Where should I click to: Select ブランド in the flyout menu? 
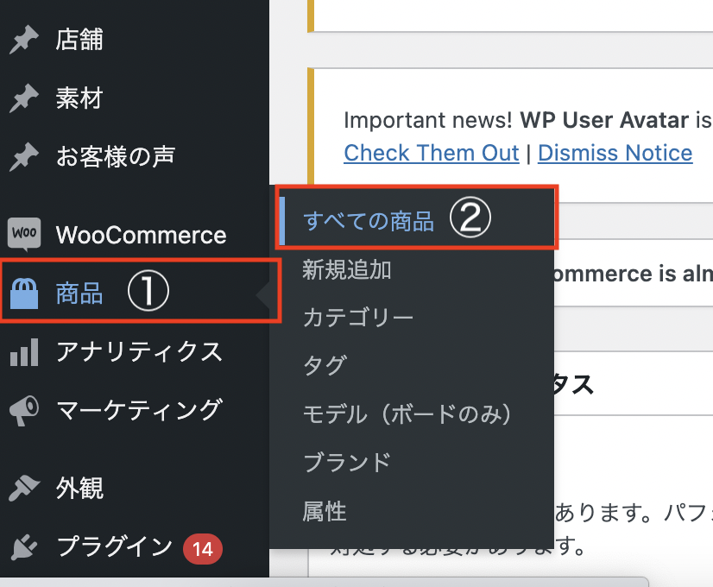(347, 462)
